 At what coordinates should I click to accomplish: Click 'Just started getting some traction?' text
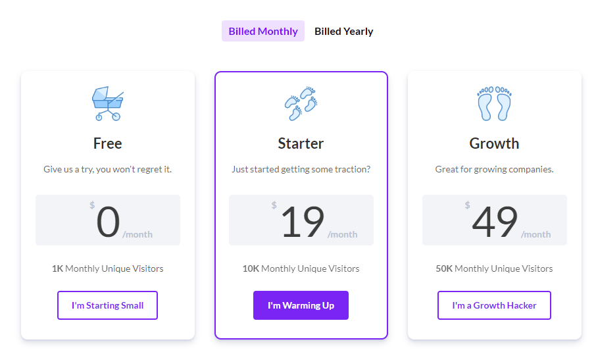click(301, 169)
